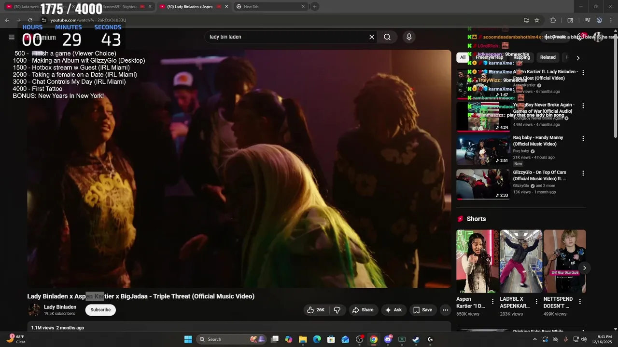
Task: Open options for Games of War video
Action: tap(583, 106)
